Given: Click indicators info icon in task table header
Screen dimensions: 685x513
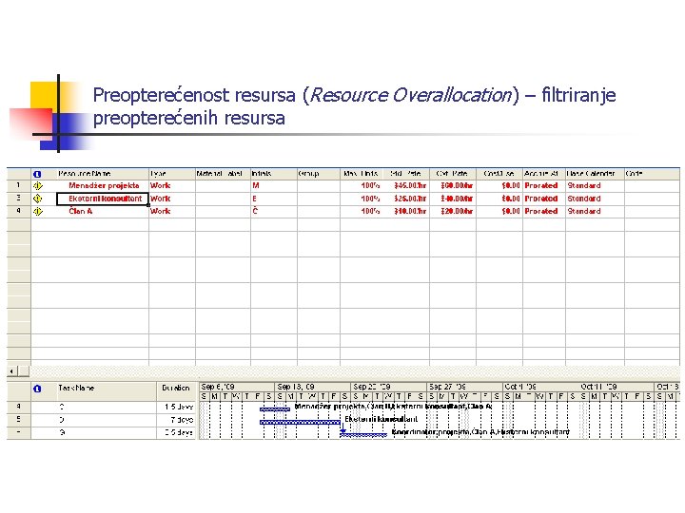Looking at the screenshot, I should click(37, 389).
